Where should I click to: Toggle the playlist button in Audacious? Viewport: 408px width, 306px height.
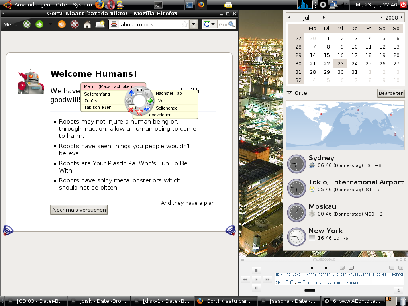pyautogui.click(x=351, y=268)
